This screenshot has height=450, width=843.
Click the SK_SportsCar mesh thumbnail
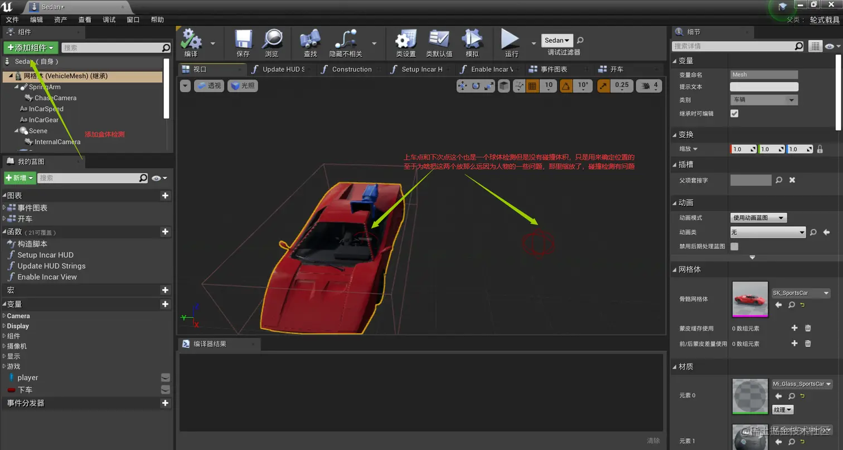[x=750, y=299]
